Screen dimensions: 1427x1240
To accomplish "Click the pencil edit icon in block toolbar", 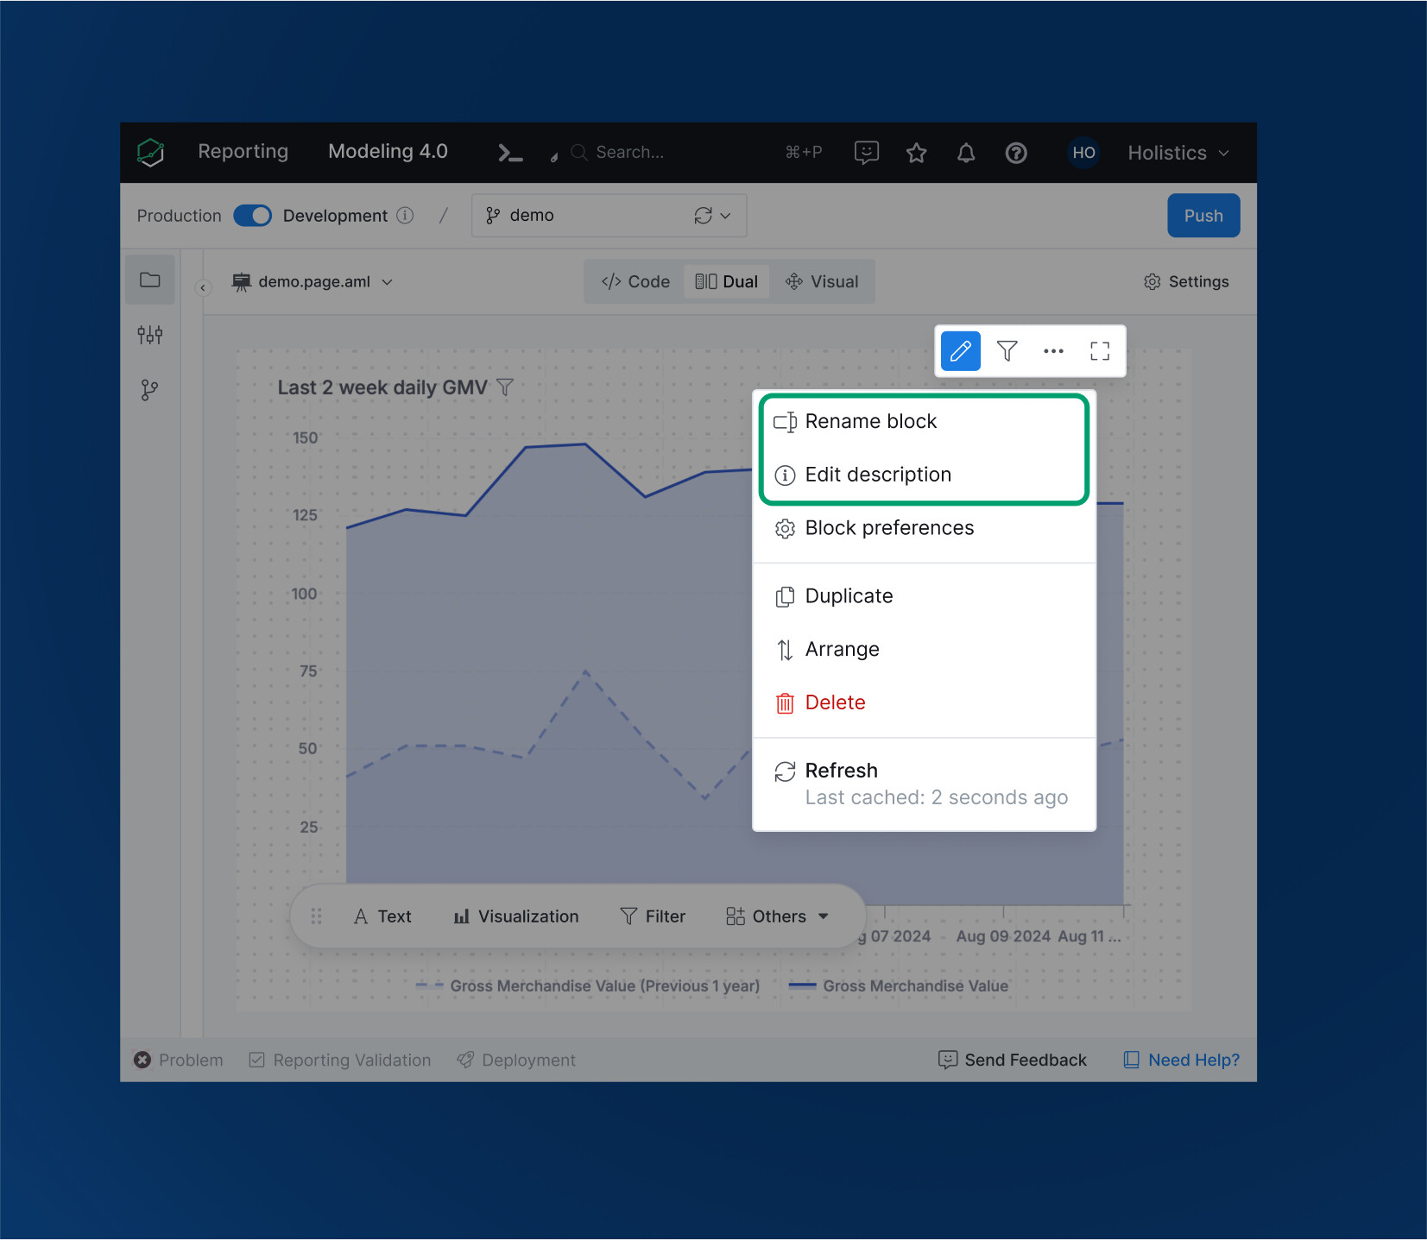I will pos(960,351).
